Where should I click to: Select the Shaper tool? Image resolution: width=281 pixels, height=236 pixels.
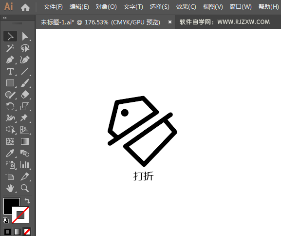coord(10,95)
